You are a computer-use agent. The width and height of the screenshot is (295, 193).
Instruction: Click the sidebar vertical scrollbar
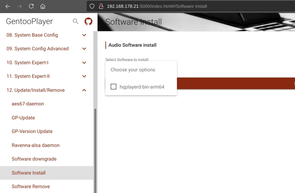click(x=95, y=147)
